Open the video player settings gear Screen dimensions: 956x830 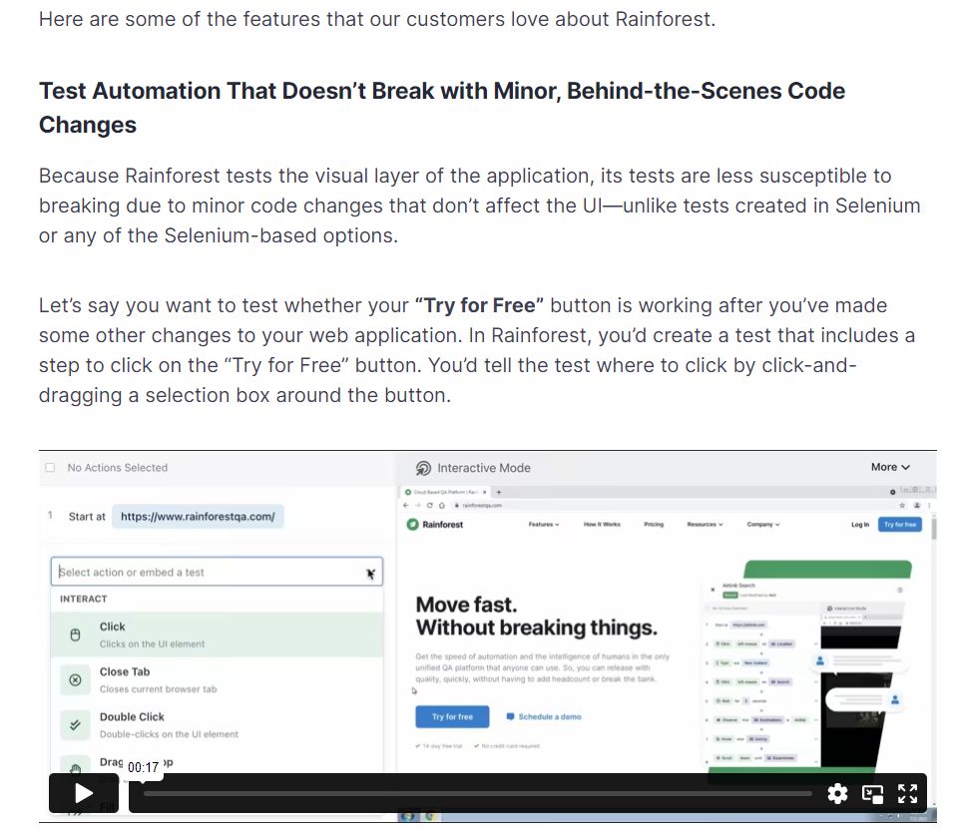pyautogui.click(x=837, y=793)
